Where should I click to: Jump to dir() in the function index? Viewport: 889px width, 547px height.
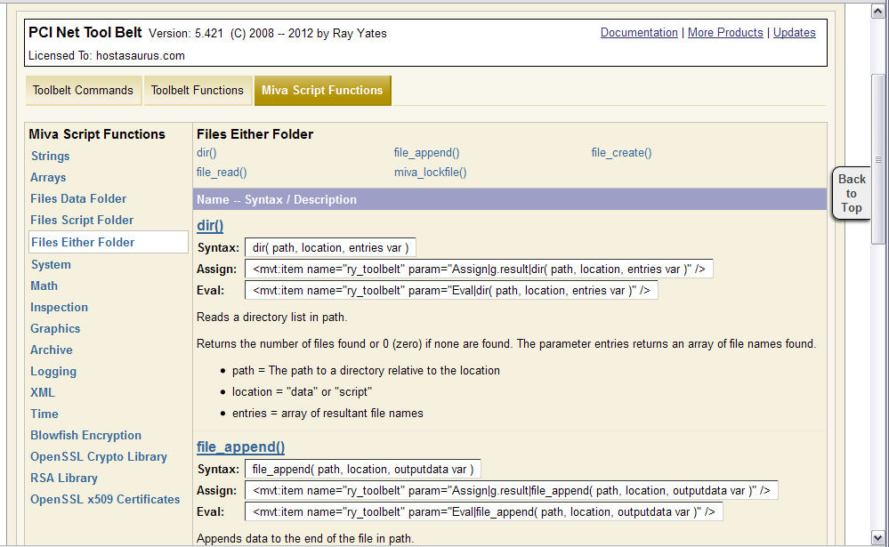click(206, 152)
